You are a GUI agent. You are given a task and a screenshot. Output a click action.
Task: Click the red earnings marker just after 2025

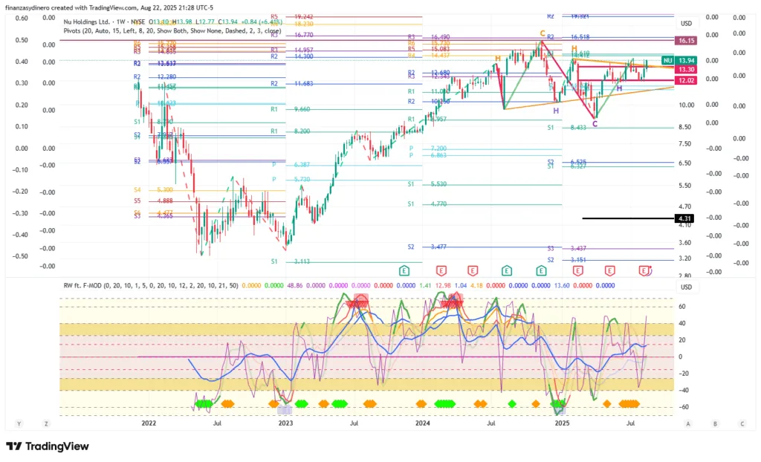[577, 271]
